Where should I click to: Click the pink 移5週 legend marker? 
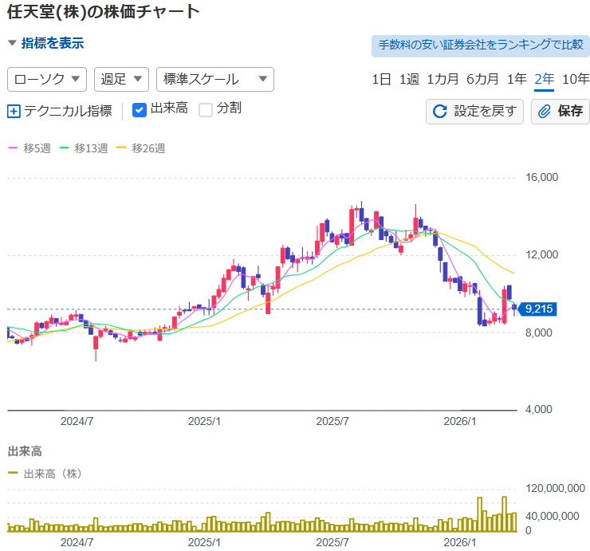13,148
